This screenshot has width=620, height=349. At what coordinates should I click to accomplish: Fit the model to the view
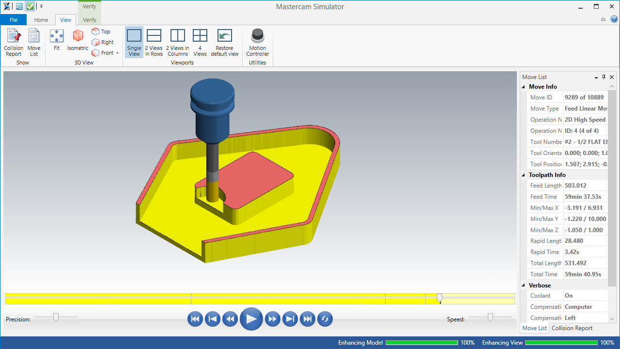[57, 40]
